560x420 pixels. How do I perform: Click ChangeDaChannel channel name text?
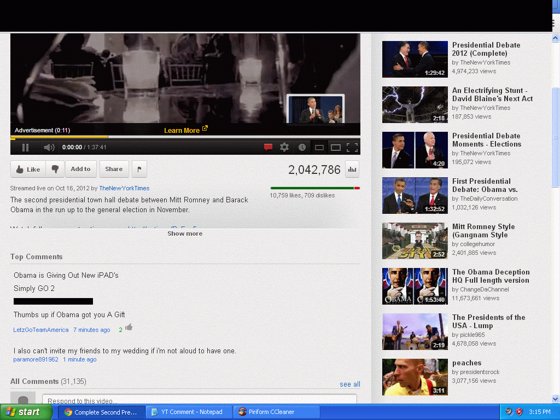point(485,290)
